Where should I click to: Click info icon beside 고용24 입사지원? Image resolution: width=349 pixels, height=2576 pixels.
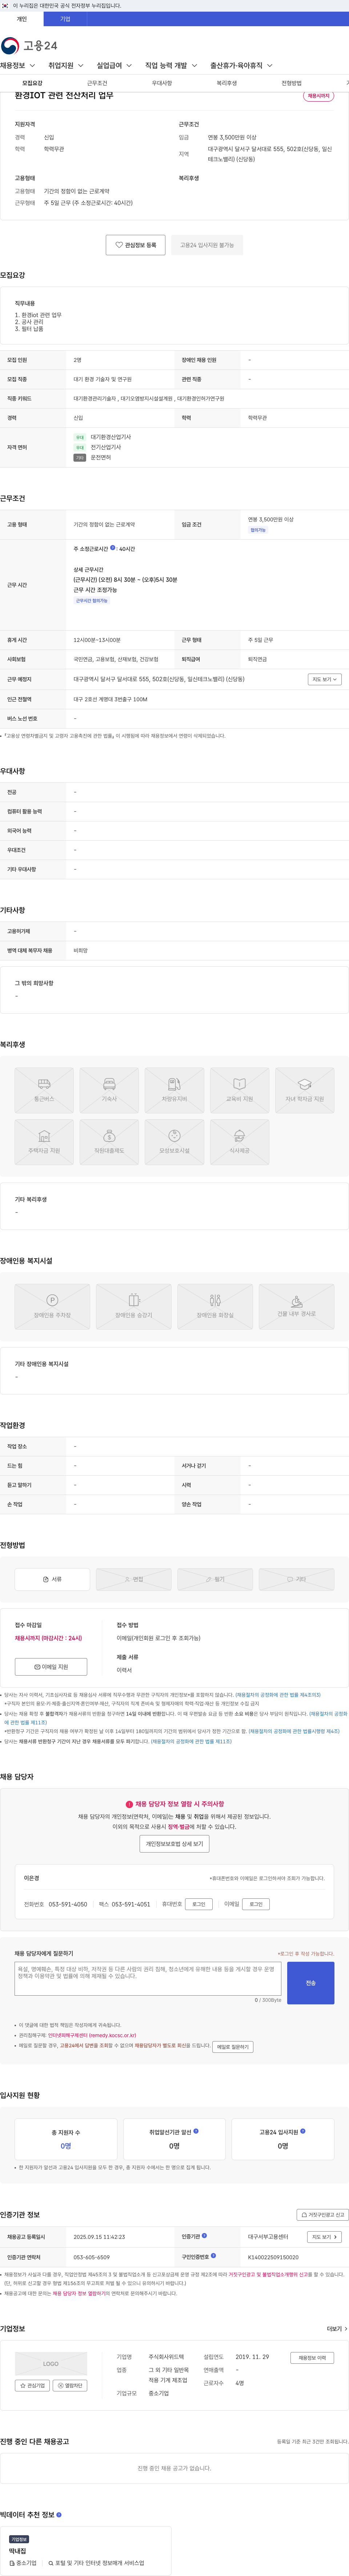(x=303, y=2131)
